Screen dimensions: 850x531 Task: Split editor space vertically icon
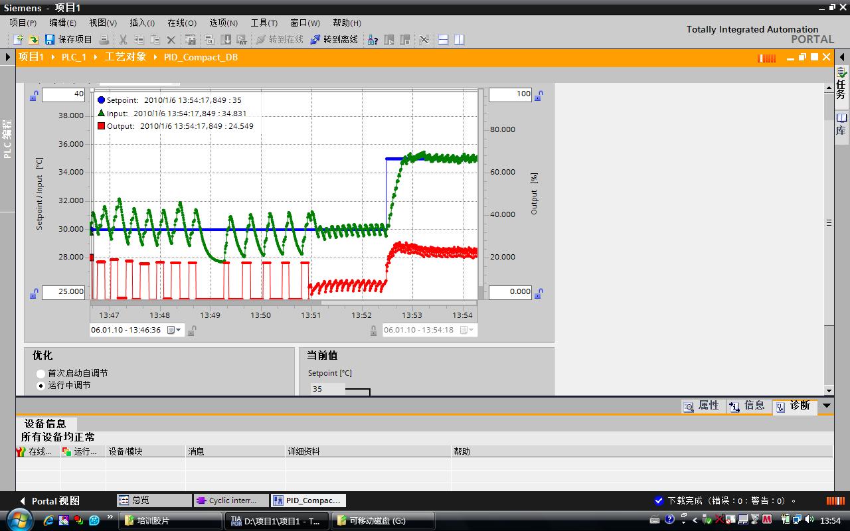[460, 40]
